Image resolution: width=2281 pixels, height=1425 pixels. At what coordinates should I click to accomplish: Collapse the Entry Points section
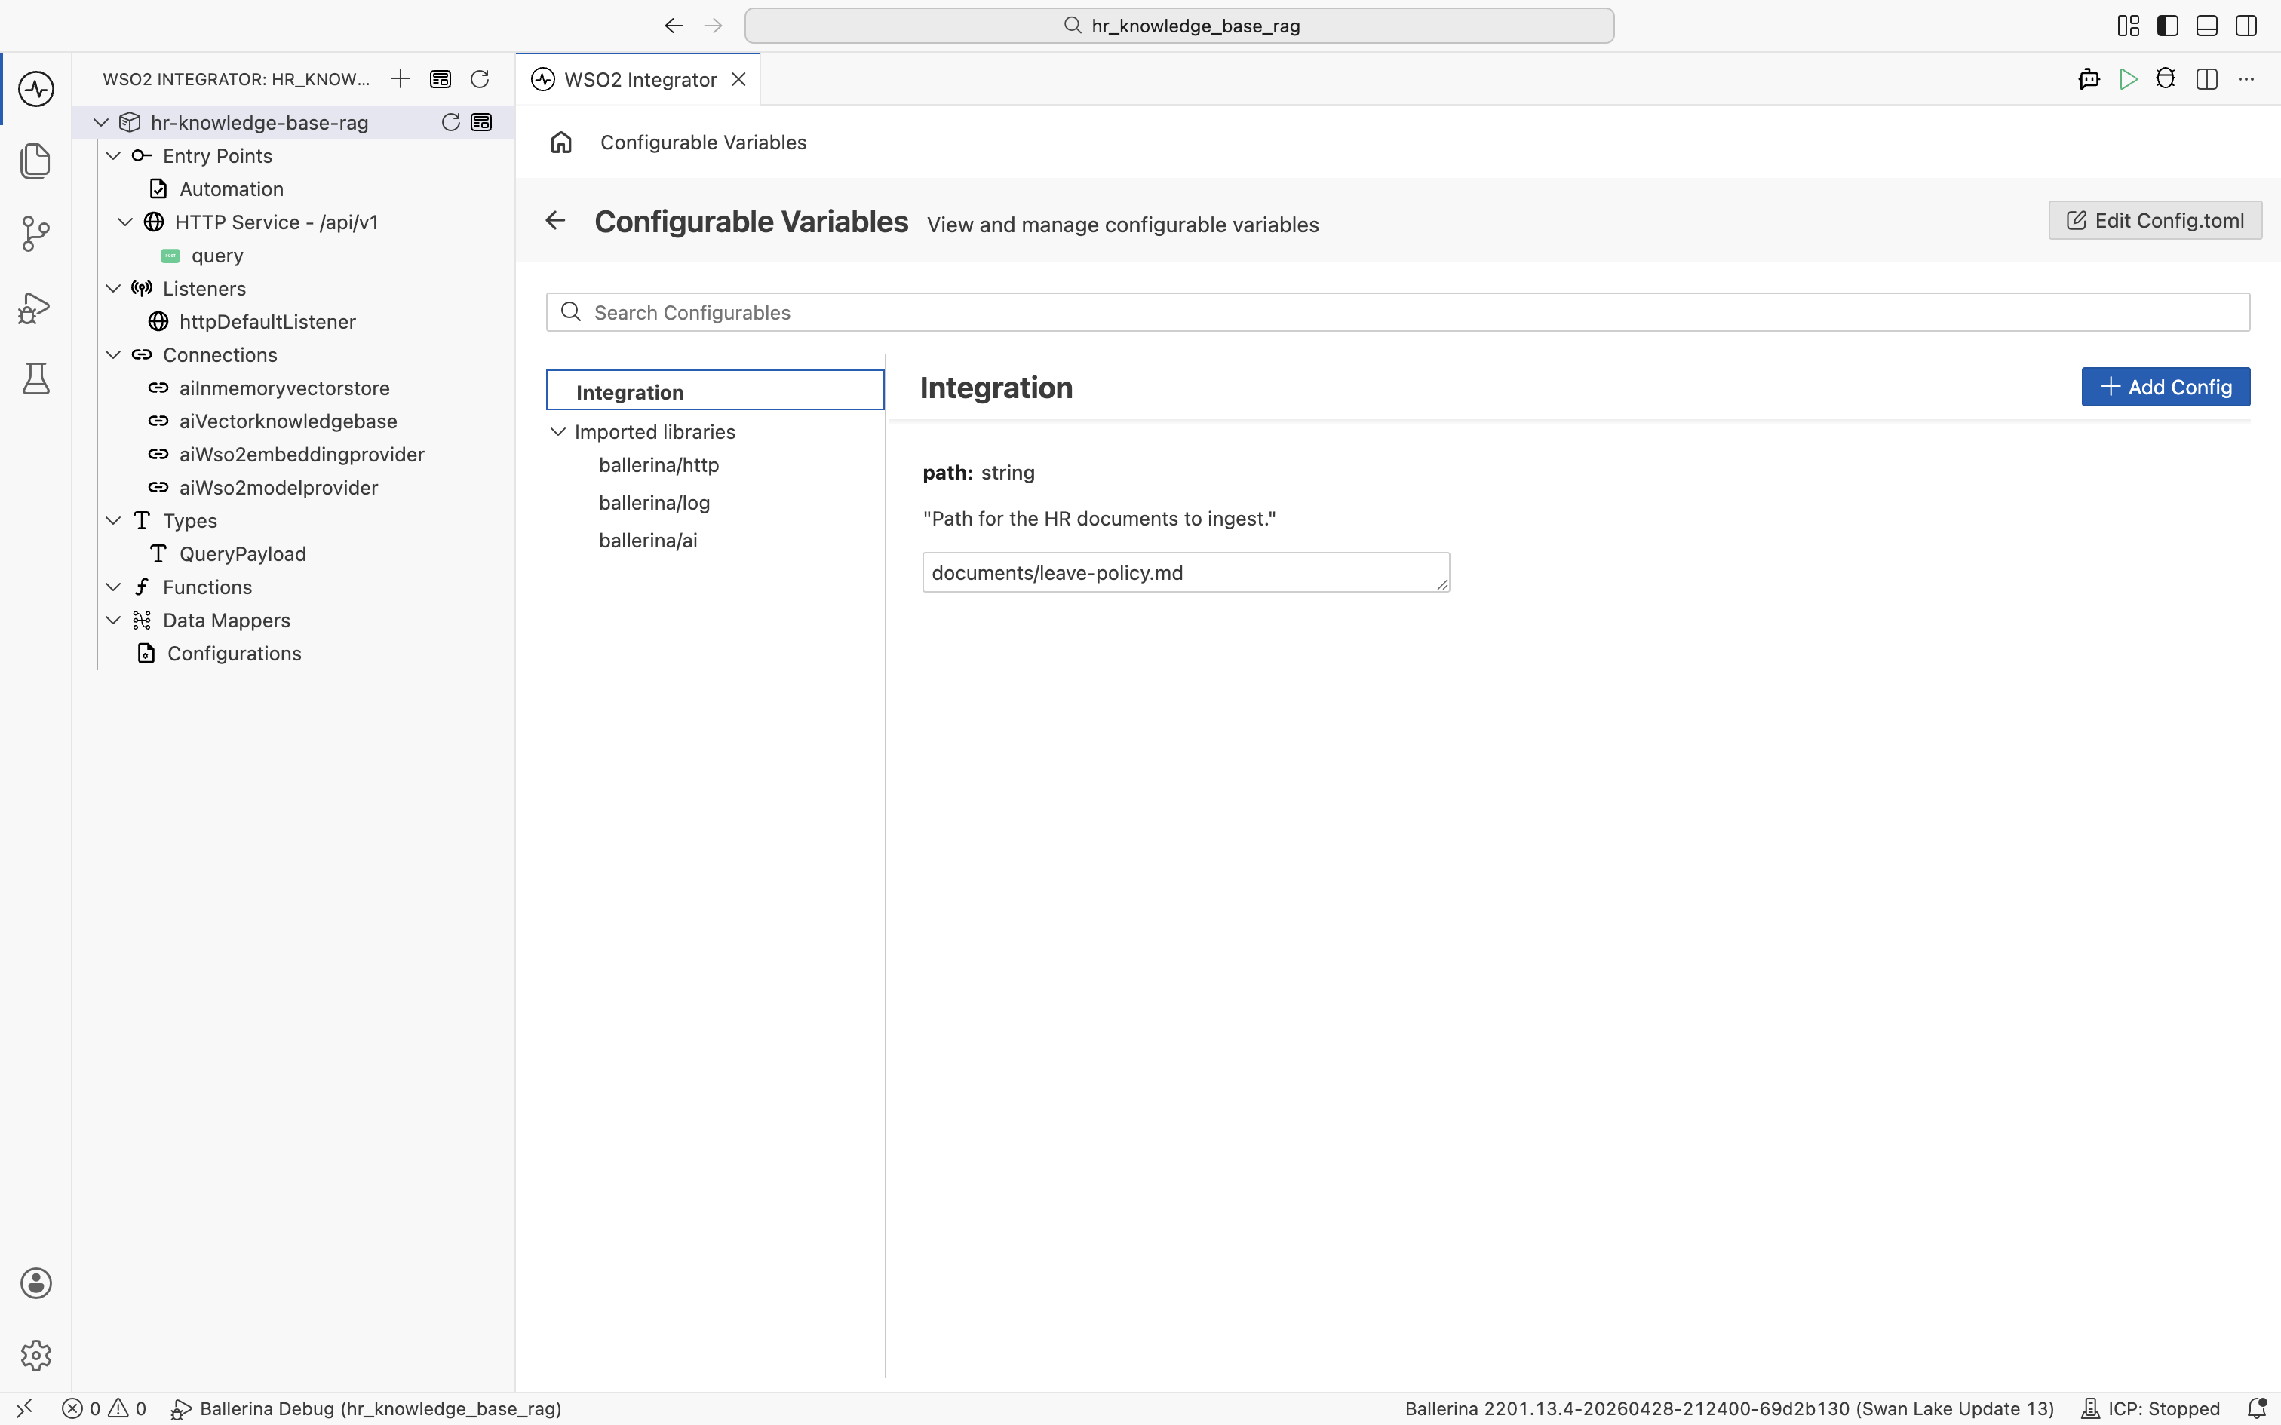113,155
